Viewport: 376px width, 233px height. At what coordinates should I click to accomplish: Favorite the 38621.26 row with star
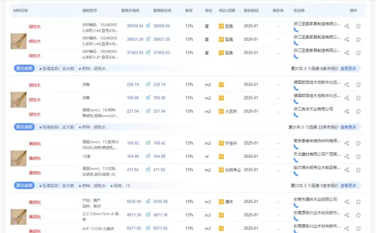point(358,39)
